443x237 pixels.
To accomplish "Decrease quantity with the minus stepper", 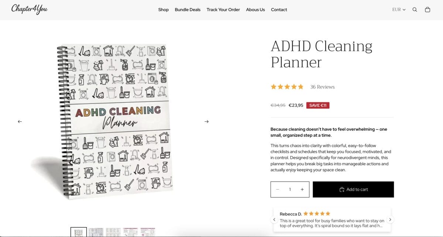I will [x=278, y=189].
